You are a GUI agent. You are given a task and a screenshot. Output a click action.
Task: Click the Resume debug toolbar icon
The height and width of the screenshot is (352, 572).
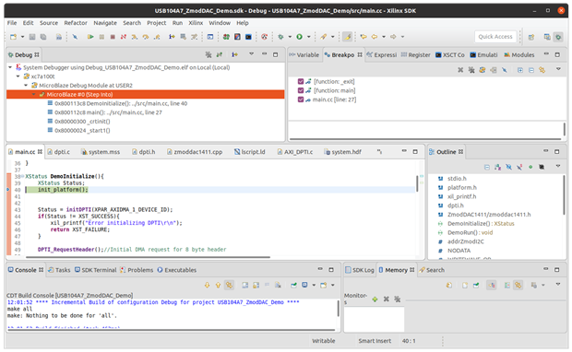90,37
